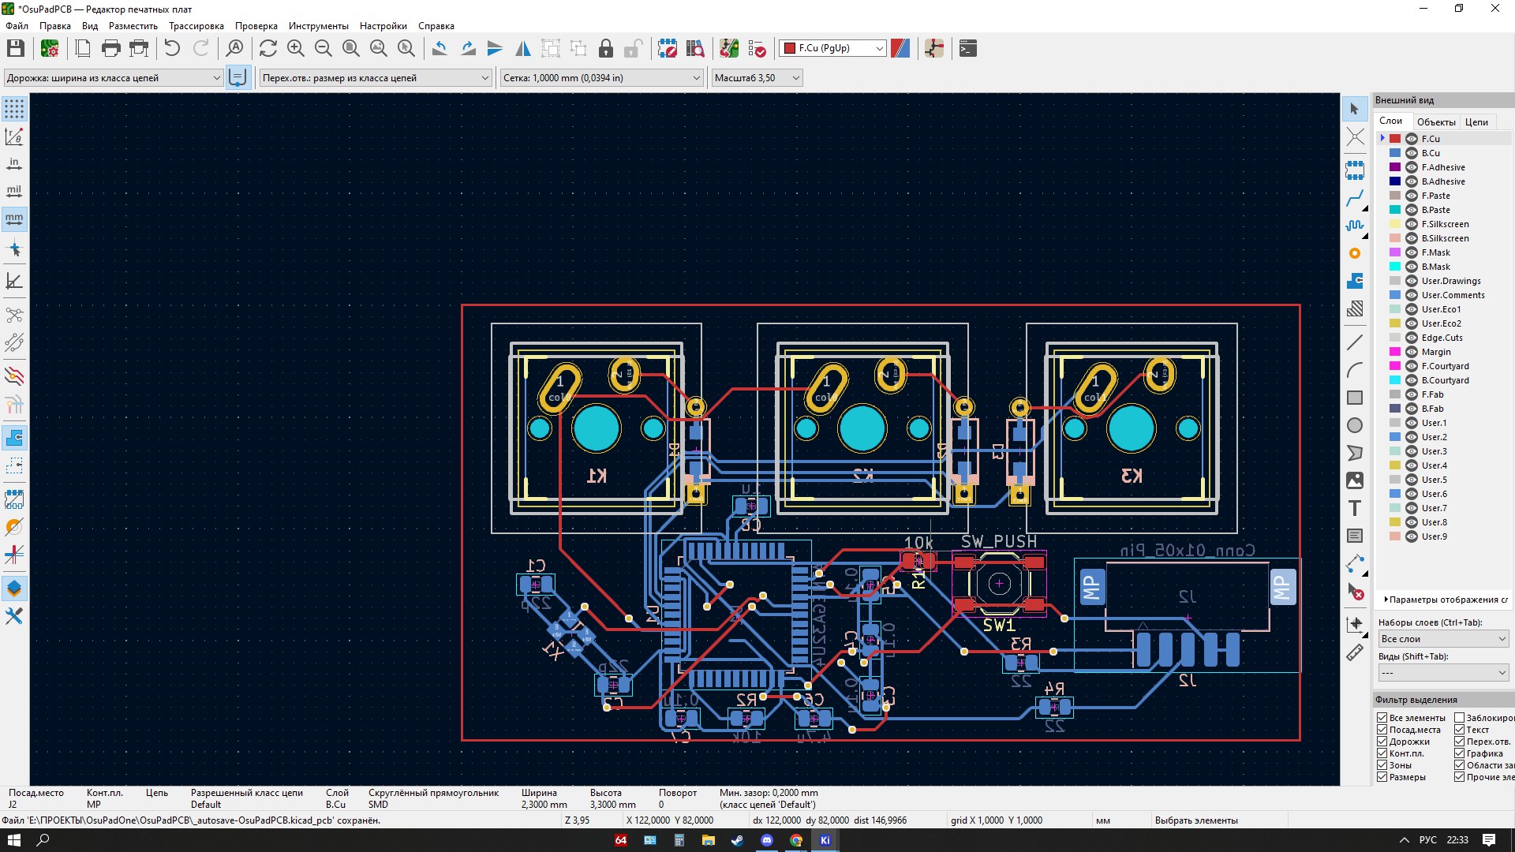Open the footprint editor
The width and height of the screenshot is (1515, 852).
tap(668, 48)
